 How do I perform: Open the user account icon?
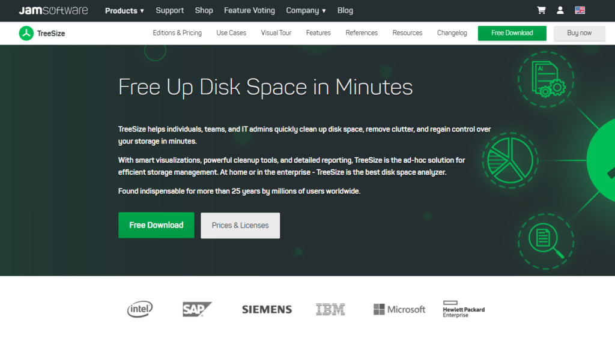560,11
